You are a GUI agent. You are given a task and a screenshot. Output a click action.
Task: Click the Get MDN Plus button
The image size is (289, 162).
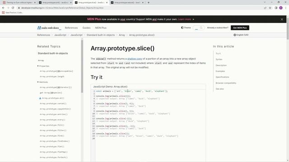coord(240,28)
